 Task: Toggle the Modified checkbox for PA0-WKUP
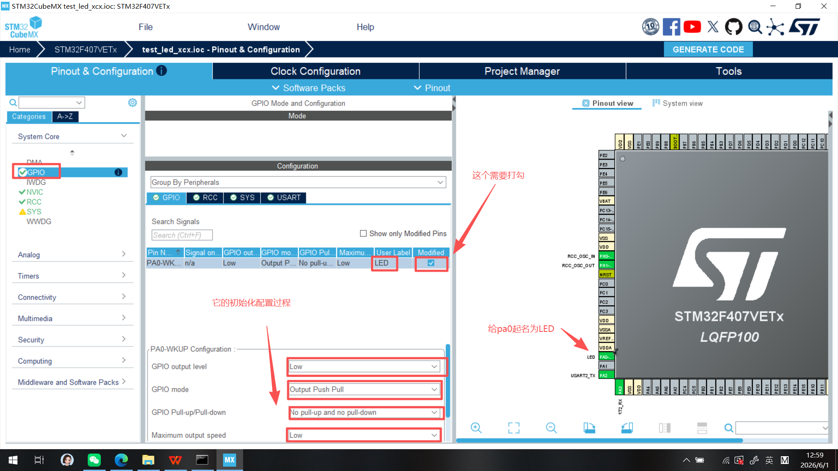coord(431,263)
